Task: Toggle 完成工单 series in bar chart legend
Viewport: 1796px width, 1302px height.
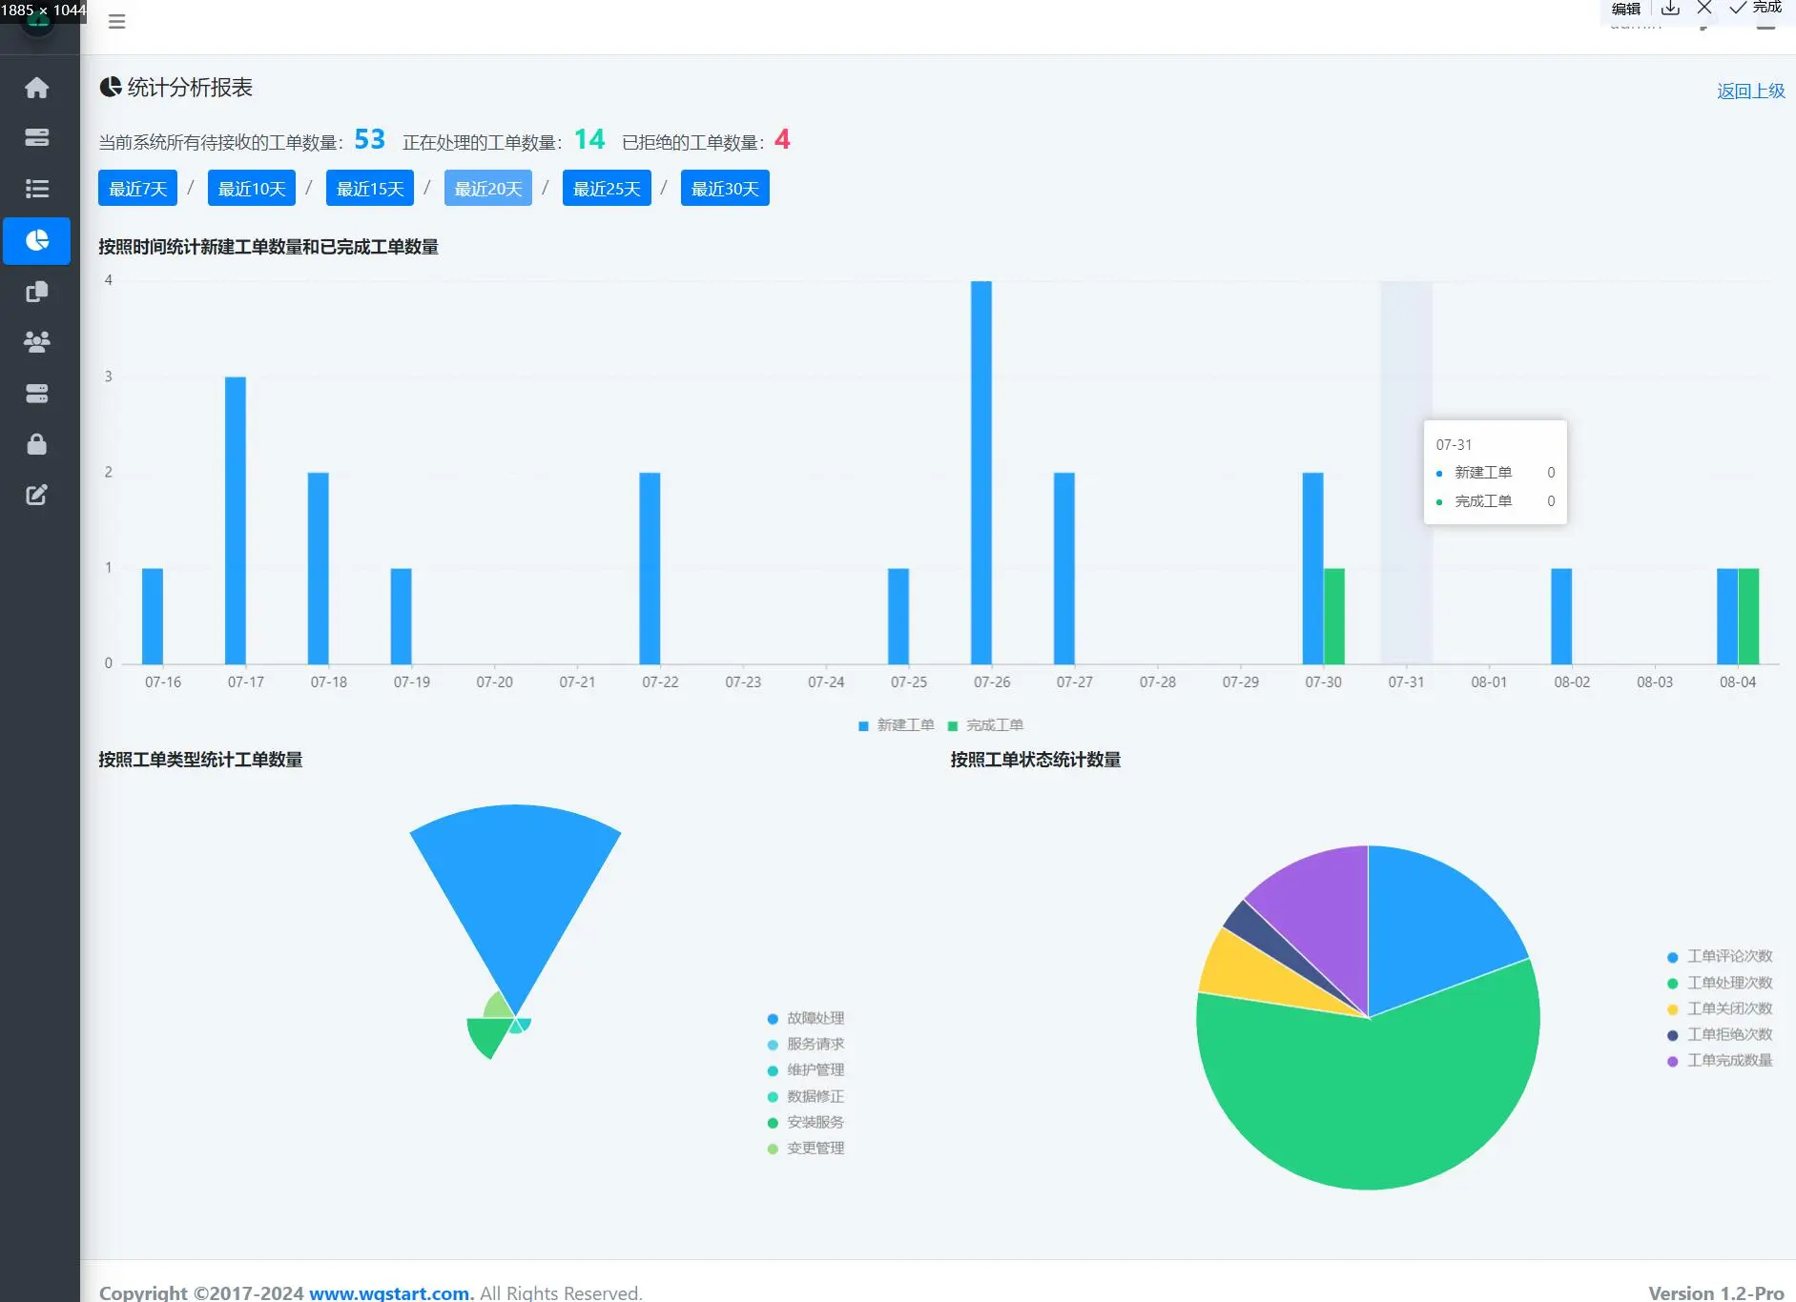Action: coord(985,725)
